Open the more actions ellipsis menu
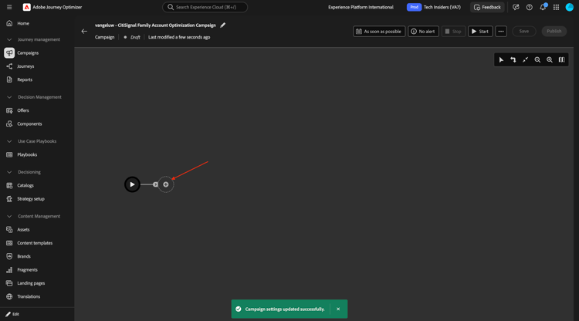 click(501, 32)
